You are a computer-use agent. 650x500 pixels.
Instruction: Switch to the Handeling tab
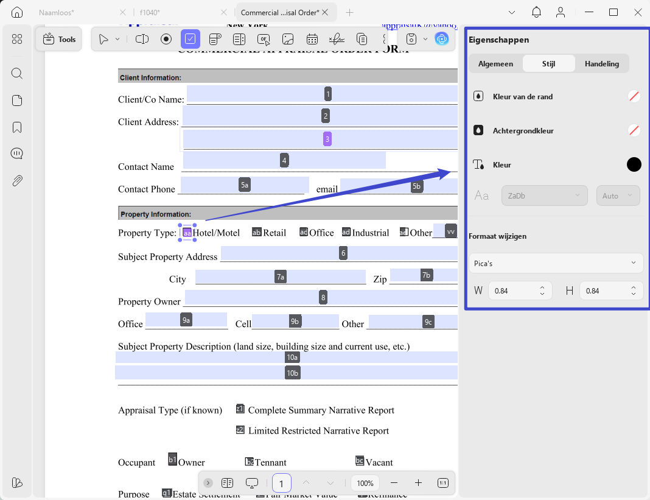(x=601, y=63)
